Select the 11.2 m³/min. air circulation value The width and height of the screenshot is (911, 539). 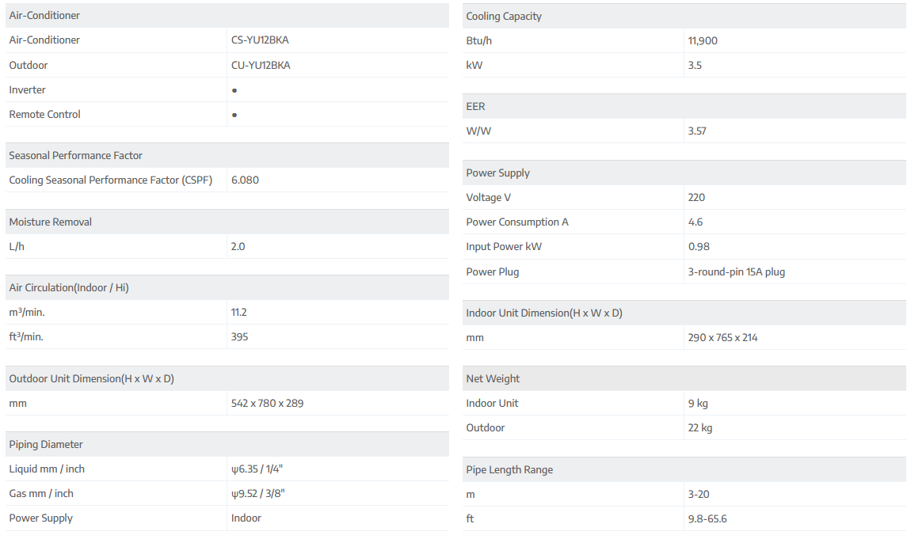click(x=239, y=313)
